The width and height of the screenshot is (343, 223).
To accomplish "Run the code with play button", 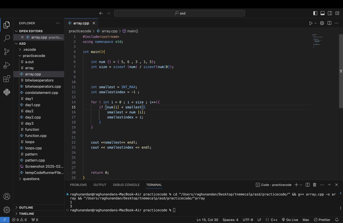I will coord(311,23).
